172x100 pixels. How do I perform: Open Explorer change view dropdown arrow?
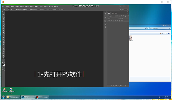point(163,33)
